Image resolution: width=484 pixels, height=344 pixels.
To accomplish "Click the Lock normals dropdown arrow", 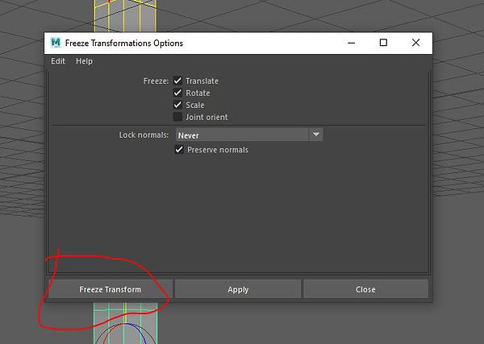I will [315, 135].
